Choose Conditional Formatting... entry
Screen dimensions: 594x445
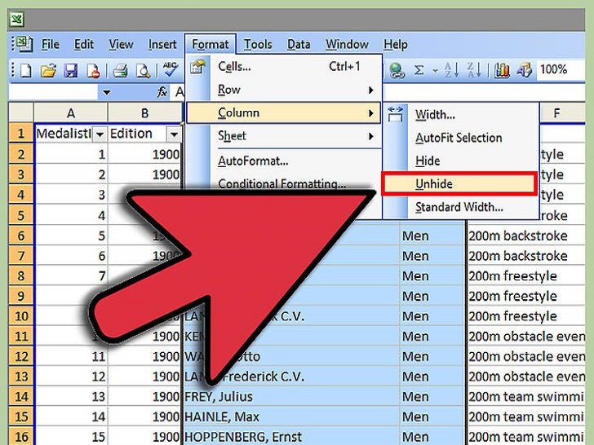click(x=283, y=183)
